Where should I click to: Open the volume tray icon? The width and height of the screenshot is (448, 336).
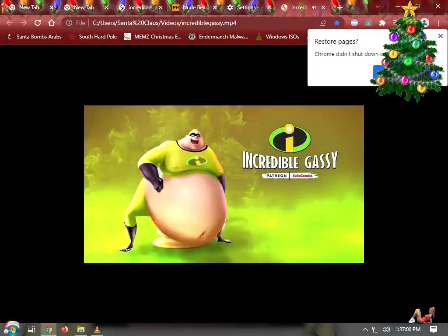pyautogui.click(x=386, y=329)
